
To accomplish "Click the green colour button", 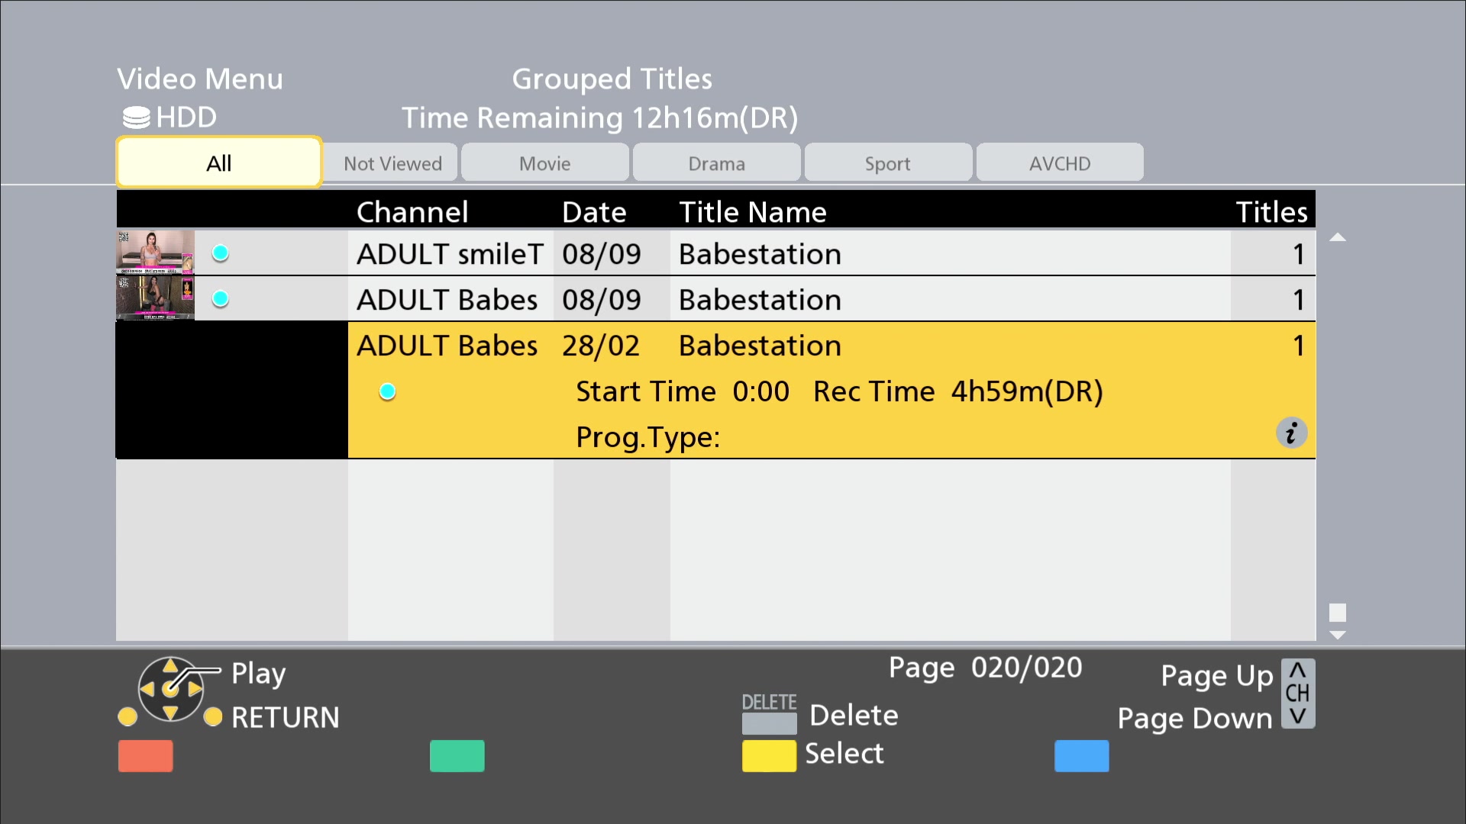I will point(457,756).
